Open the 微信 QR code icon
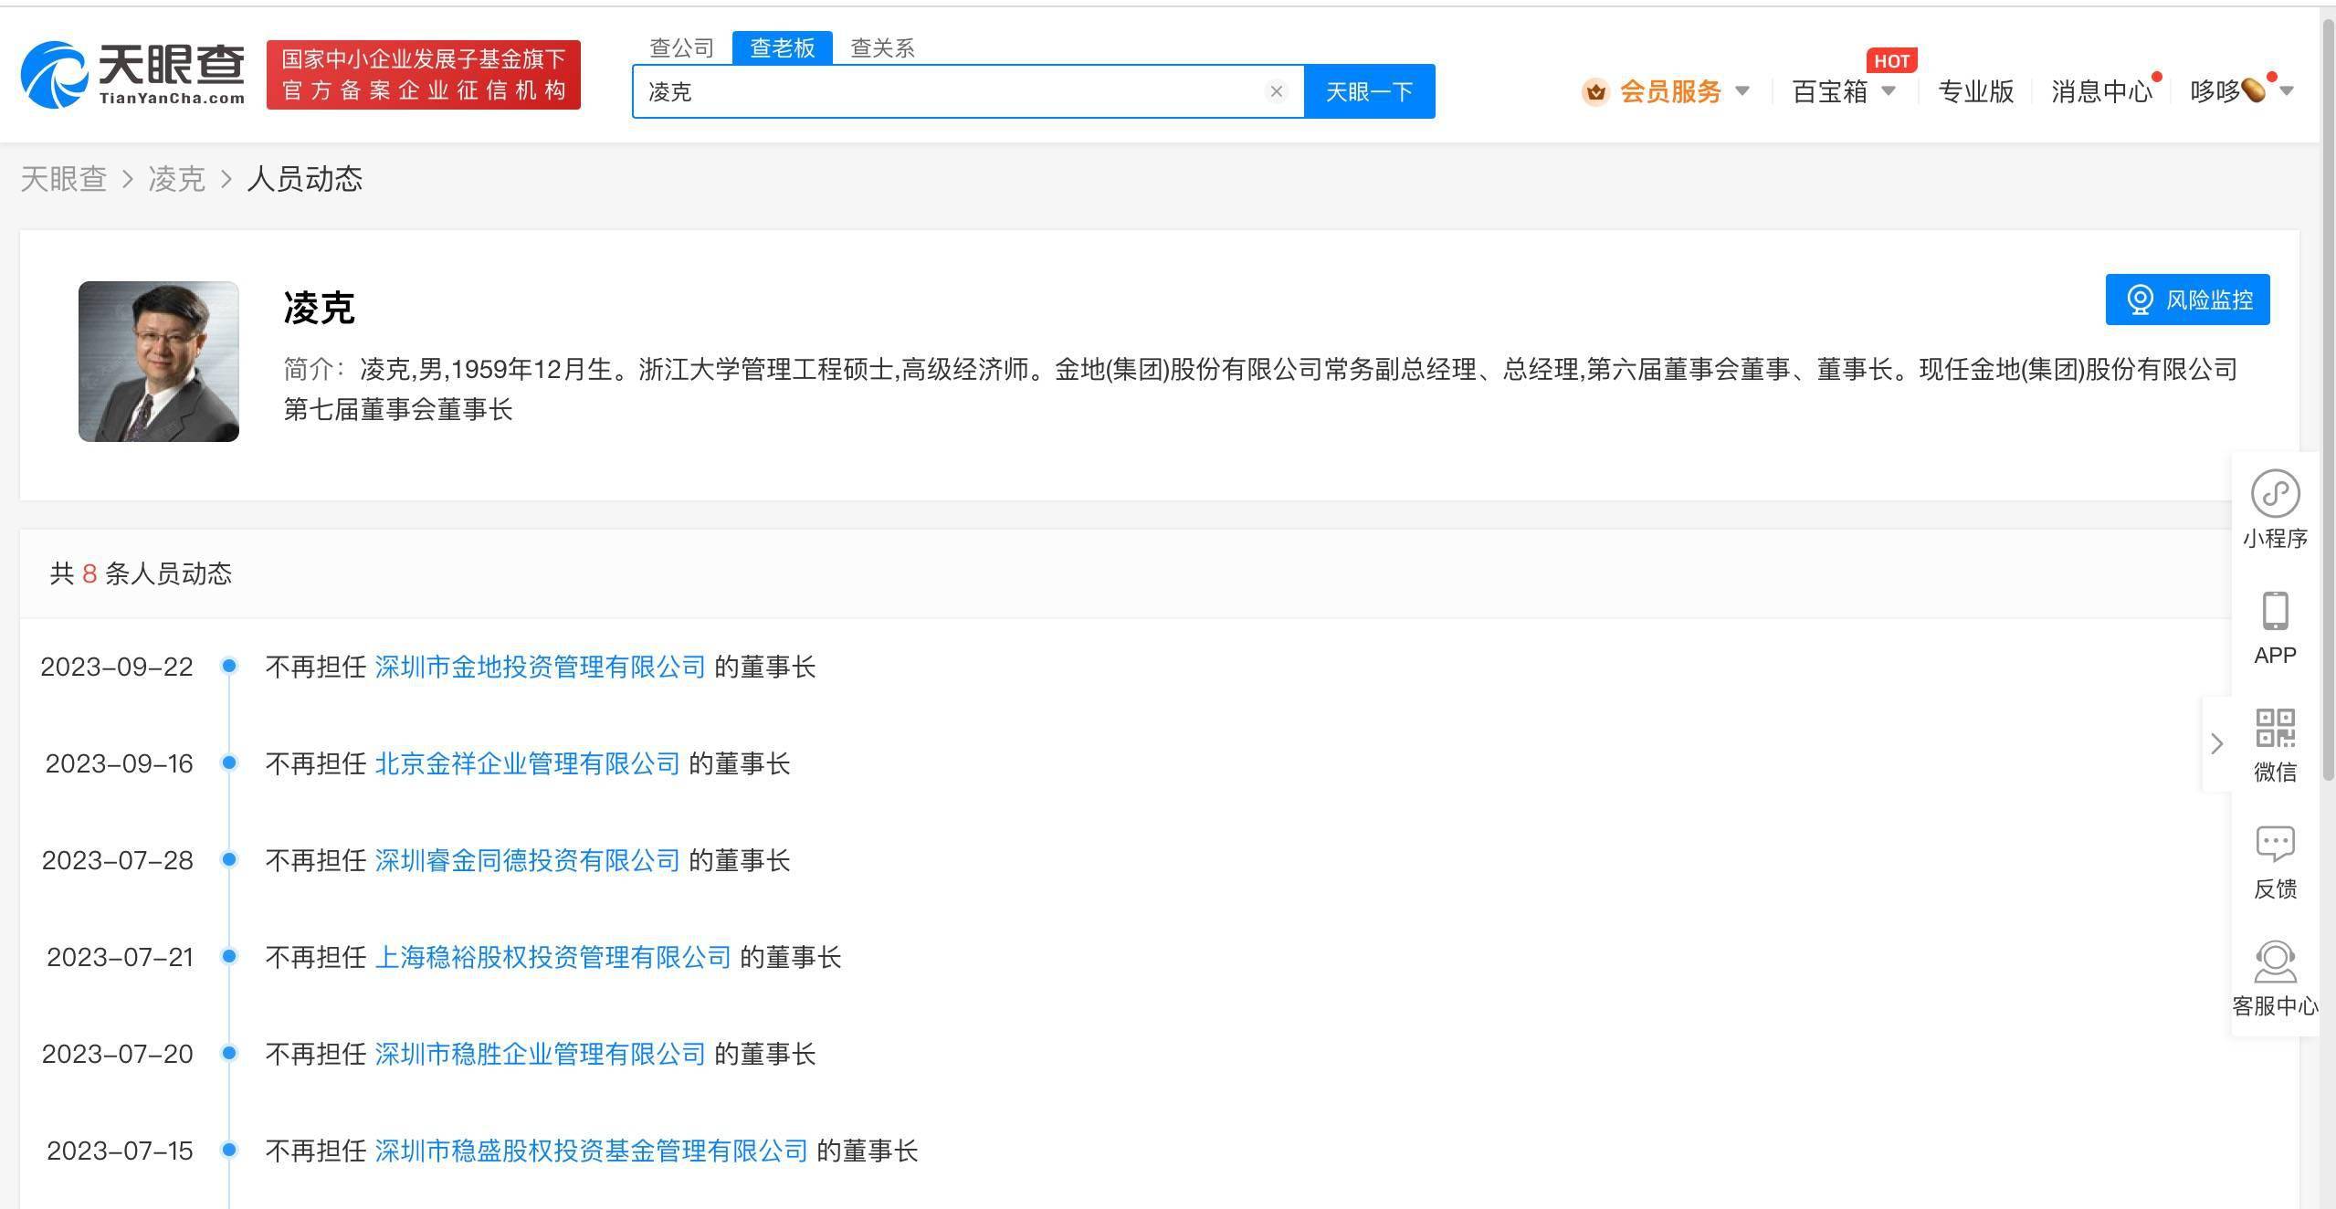This screenshot has height=1209, width=2336. (x=2275, y=729)
